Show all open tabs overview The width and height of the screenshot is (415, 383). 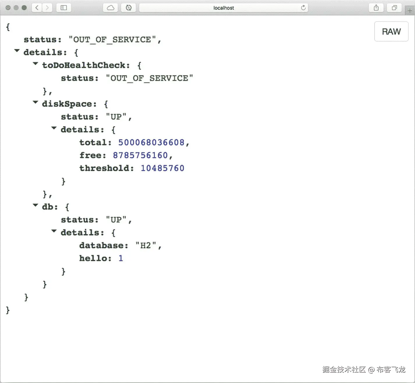[394, 8]
